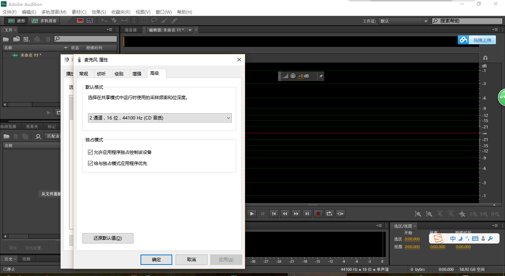This screenshot has width=505, height=276.
Task: Select the Spot Healing Brush tool
Action: click(174, 21)
